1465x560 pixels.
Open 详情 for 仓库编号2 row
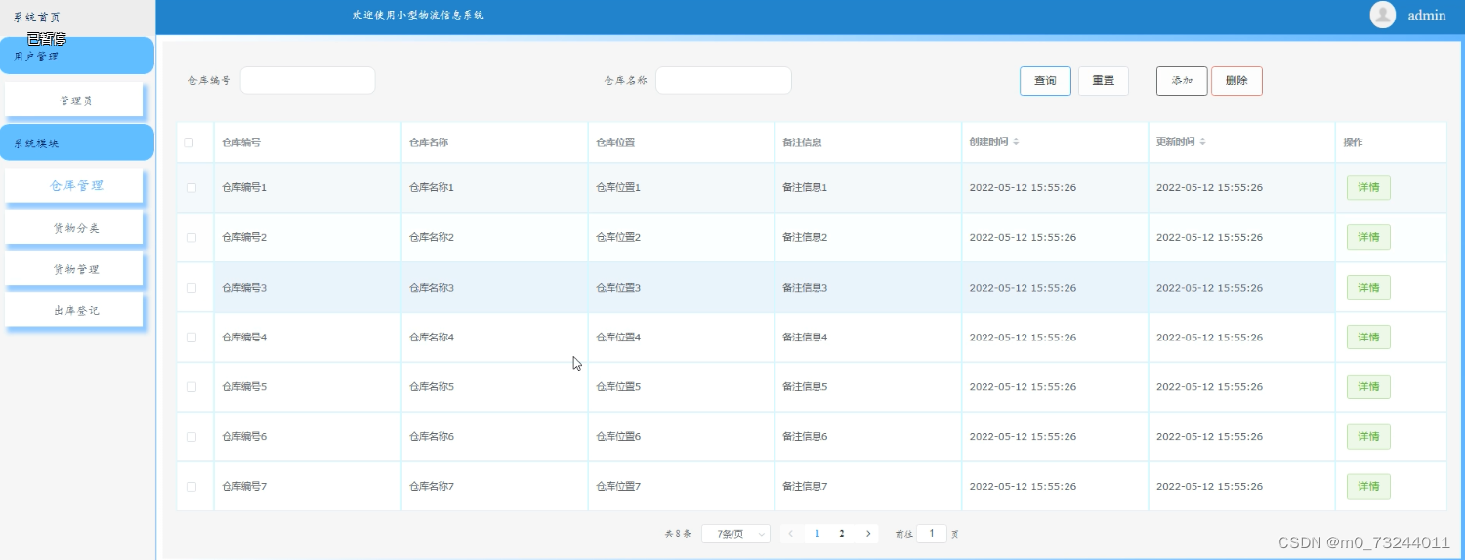[x=1368, y=237]
